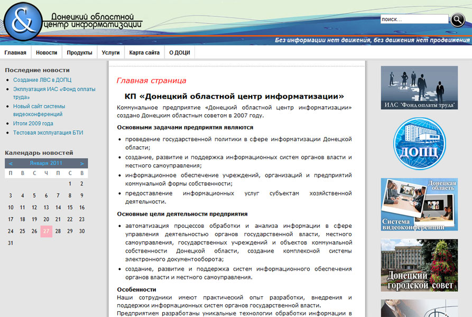
Task: Open the Новости menu tab
Action: [47, 53]
